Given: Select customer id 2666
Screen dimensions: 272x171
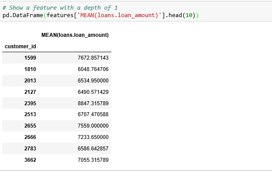Looking at the screenshot, I should click(30, 137).
